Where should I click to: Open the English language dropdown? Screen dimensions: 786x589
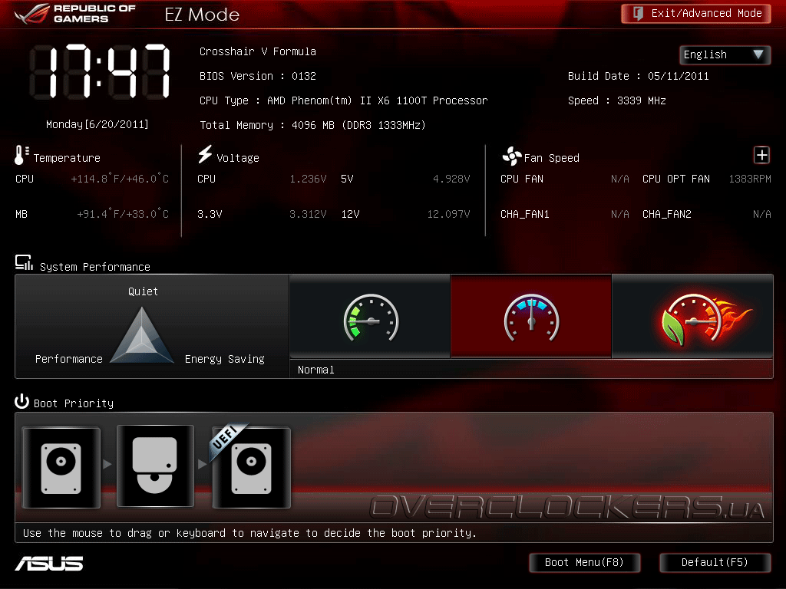click(725, 54)
